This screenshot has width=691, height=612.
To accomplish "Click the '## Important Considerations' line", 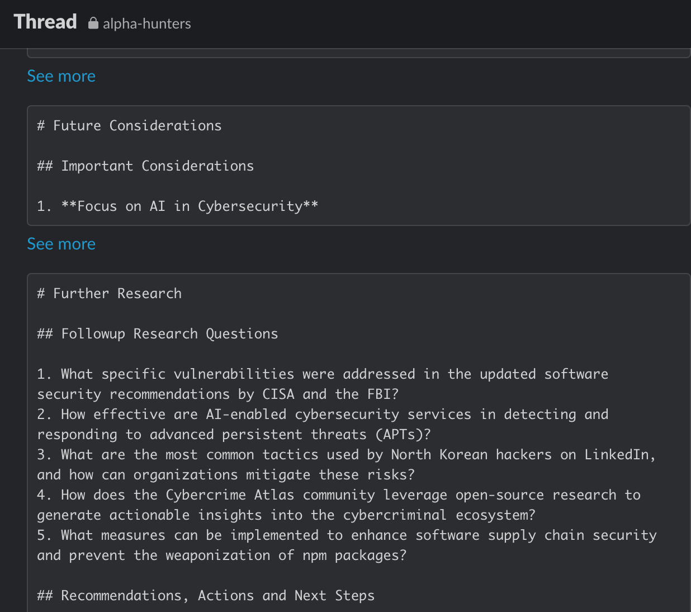I will point(145,166).
